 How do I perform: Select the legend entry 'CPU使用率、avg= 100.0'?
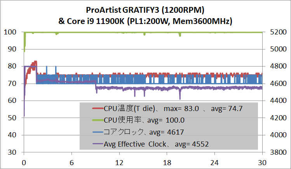click(138, 120)
